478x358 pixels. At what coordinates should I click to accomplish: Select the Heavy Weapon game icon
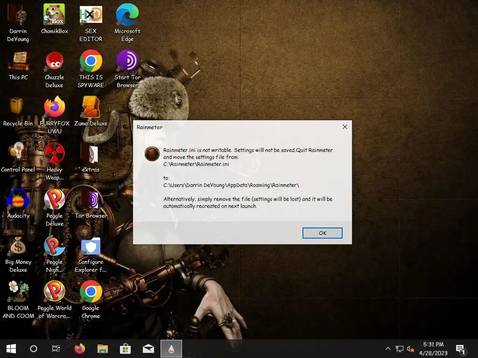pyautogui.click(x=54, y=162)
